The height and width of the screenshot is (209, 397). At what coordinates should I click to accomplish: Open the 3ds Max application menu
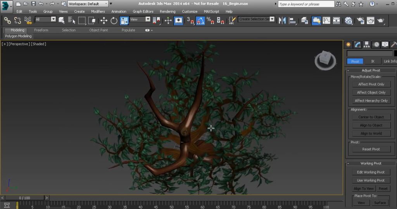tap(6, 6)
